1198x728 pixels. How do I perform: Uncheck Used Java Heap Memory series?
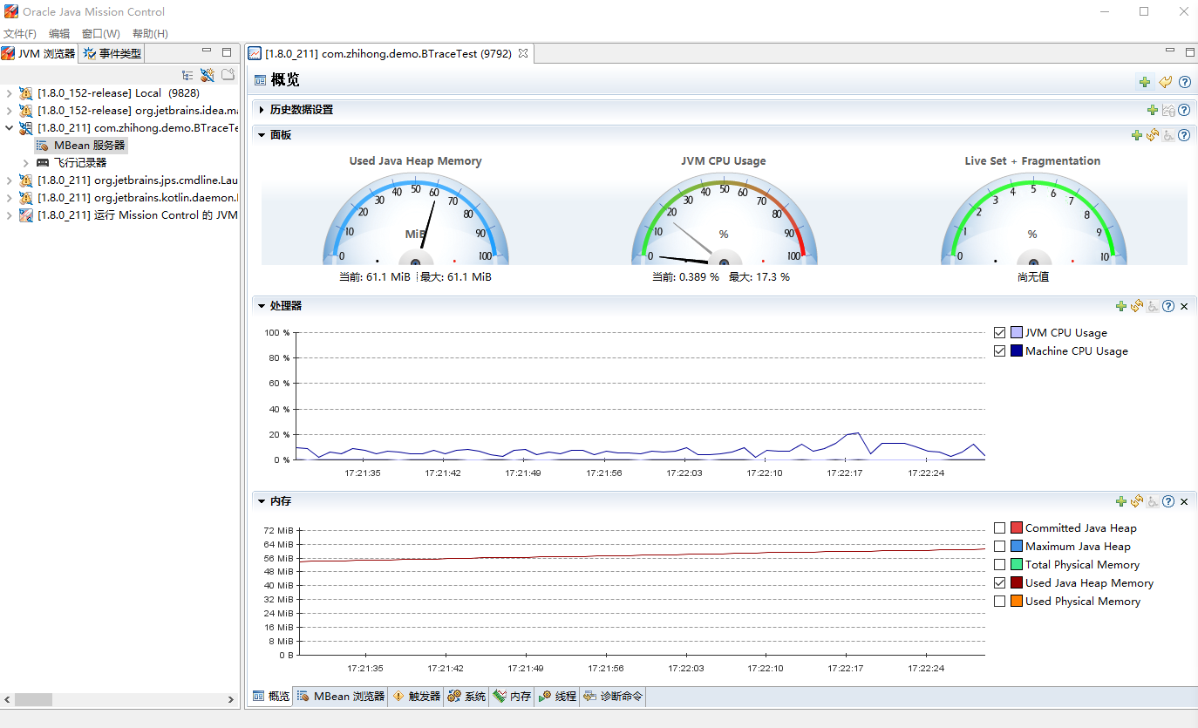1000,582
